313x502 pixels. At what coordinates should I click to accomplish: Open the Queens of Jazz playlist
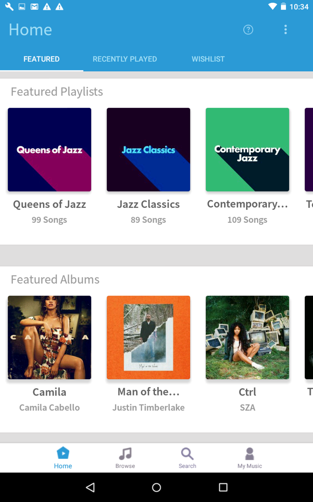[49, 149]
